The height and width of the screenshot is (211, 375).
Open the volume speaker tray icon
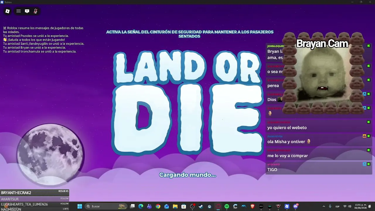click(x=350, y=206)
